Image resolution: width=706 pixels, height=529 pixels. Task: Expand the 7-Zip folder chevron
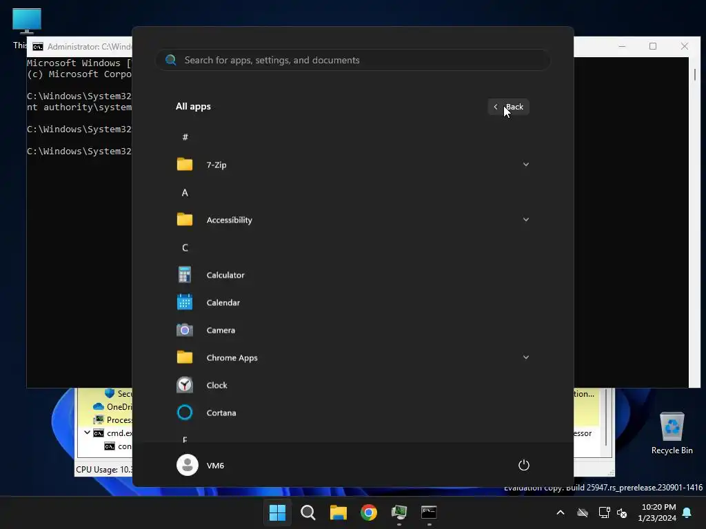525,165
